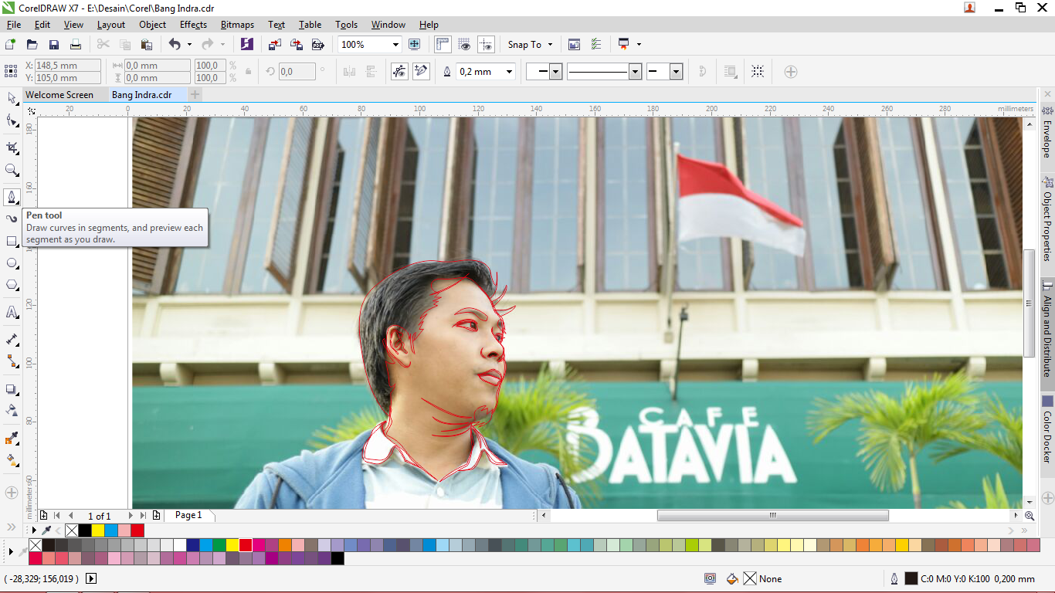Select the Transparency tool
The width and height of the screenshot is (1055, 593).
(12, 411)
